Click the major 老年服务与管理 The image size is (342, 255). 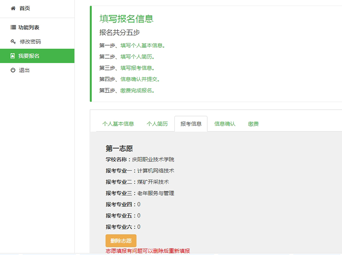click(x=156, y=193)
